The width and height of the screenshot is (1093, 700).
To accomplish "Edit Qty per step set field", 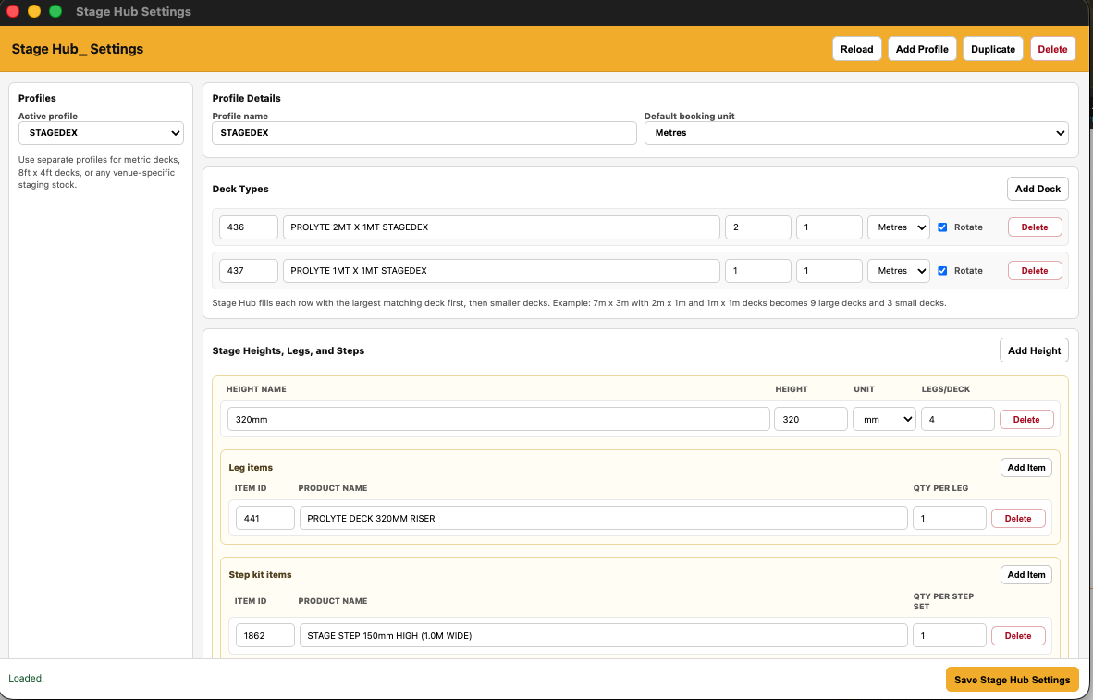I will point(950,636).
